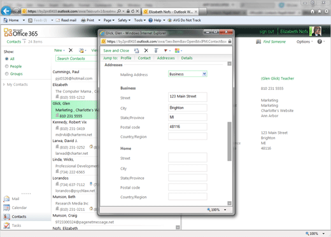Open zoom level dropdown in dialog status bar
The width and height of the screenshot is (331, 237).
pos(225,210)
